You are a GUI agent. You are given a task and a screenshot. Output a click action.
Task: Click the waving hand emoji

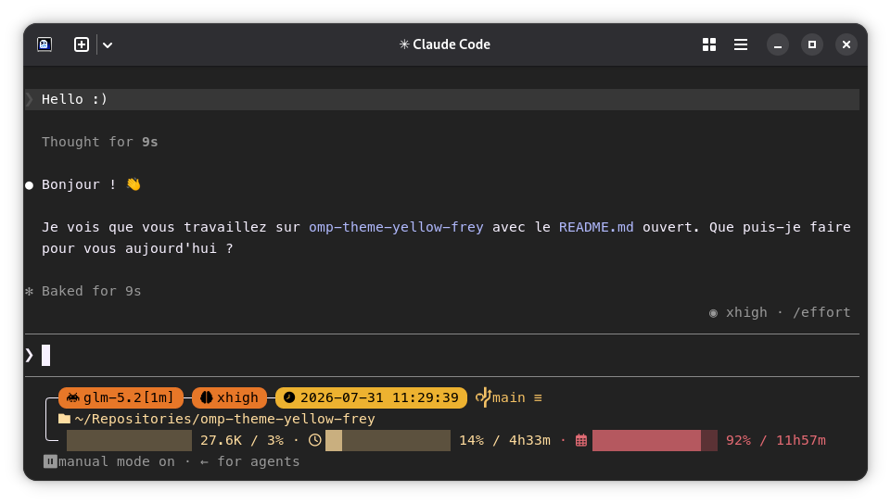point(134,184)
